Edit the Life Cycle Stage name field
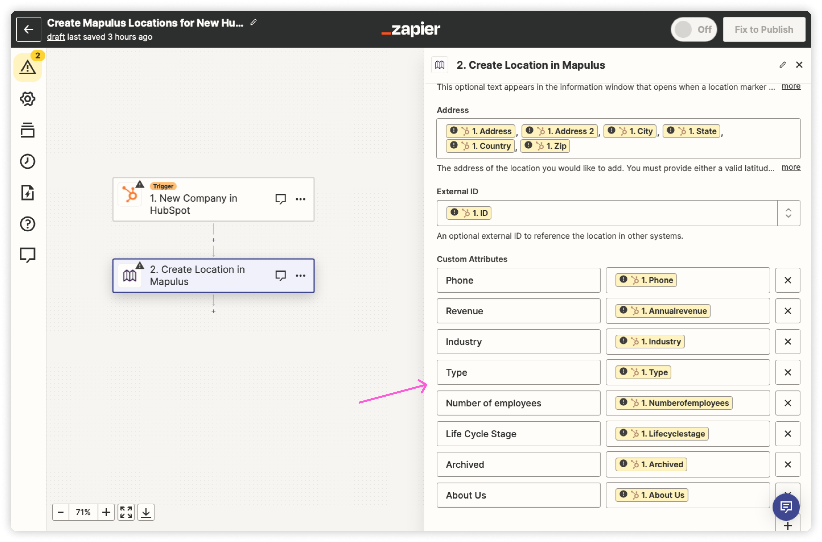This screenshot has height=542, width=822. pyautogui.click(x=519, y=434)
